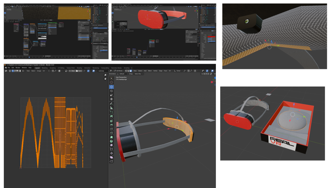Select the Extrude Region tool

(x=112, y=117)
